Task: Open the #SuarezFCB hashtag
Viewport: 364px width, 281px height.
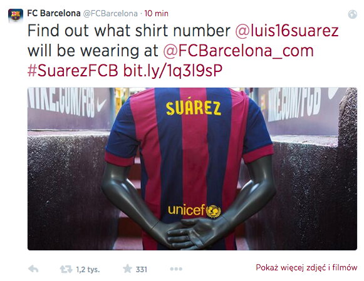Action: [73, 71]
